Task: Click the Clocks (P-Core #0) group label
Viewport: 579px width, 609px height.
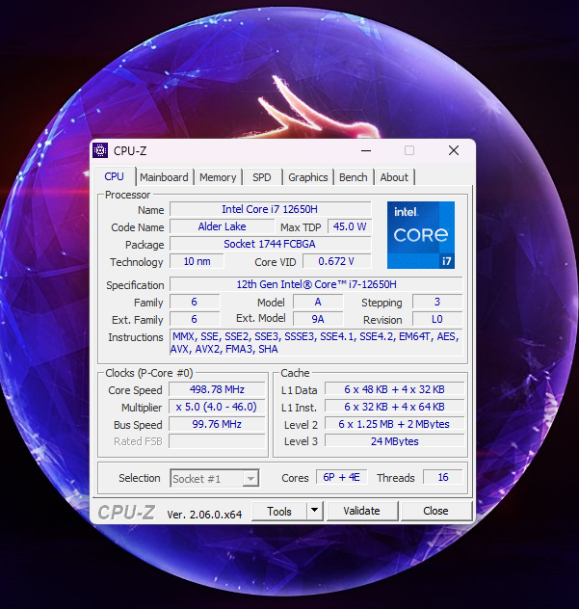Action: point(149,373)
